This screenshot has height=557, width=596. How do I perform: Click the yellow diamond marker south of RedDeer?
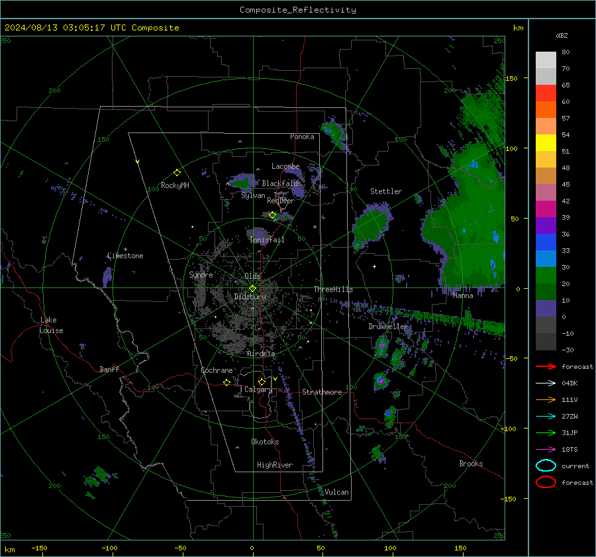[272, 215]
